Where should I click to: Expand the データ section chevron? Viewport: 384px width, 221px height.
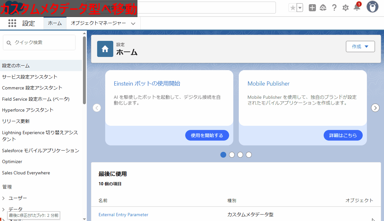[x=4, y=209]
